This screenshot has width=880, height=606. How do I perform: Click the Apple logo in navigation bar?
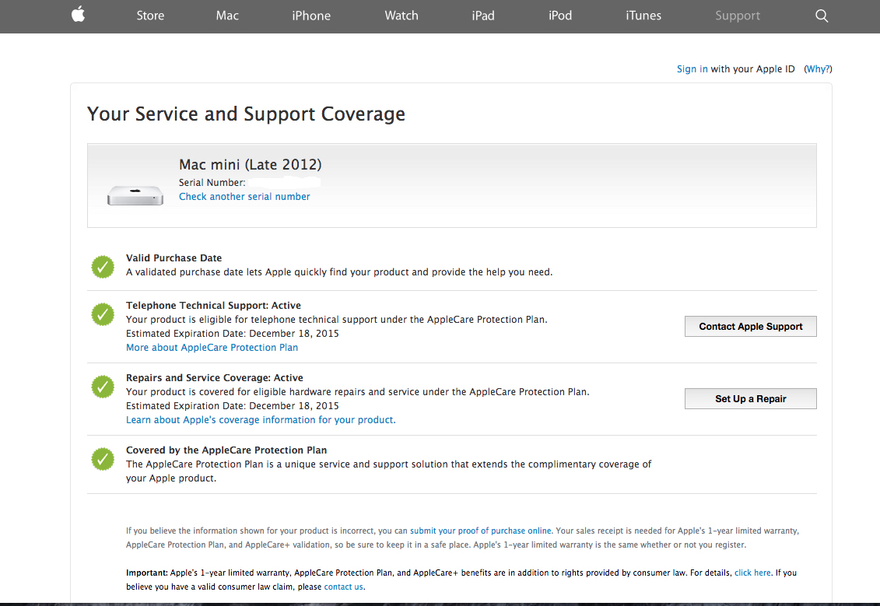[x=78, y=15]
